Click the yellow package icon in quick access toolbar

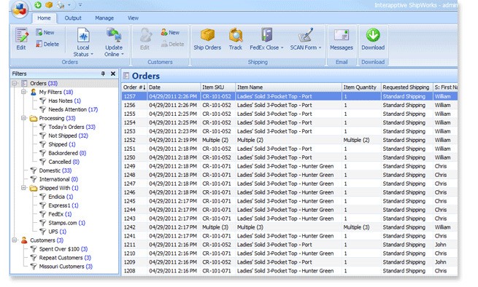(x=49, y=5)
